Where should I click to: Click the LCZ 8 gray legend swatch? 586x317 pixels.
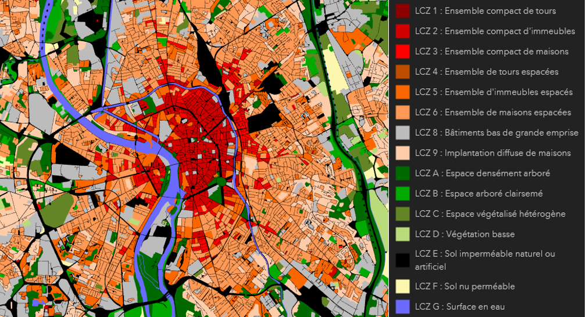[x=402, y=133]
